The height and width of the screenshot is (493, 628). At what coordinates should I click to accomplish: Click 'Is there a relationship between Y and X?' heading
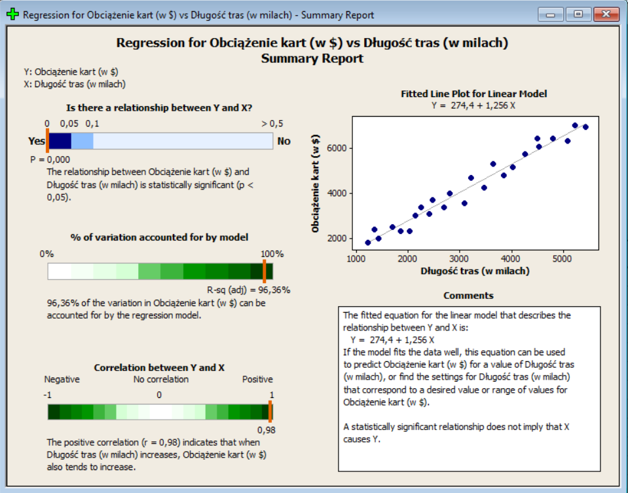[x=159, y=108]
